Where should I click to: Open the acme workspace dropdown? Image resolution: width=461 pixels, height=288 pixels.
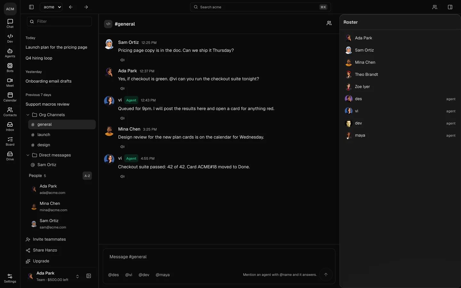(51, 7)
